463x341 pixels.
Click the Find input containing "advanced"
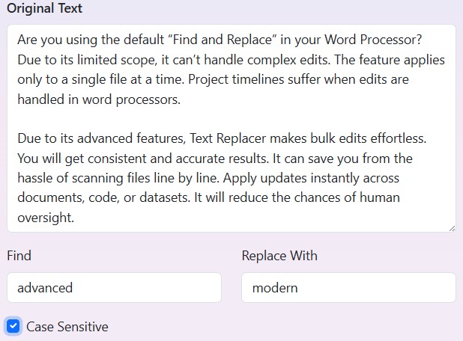[x=114, y=288]
